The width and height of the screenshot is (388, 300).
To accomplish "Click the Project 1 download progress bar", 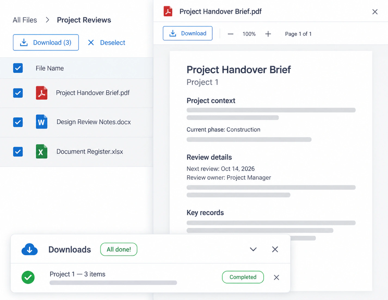I will (113, 283).
